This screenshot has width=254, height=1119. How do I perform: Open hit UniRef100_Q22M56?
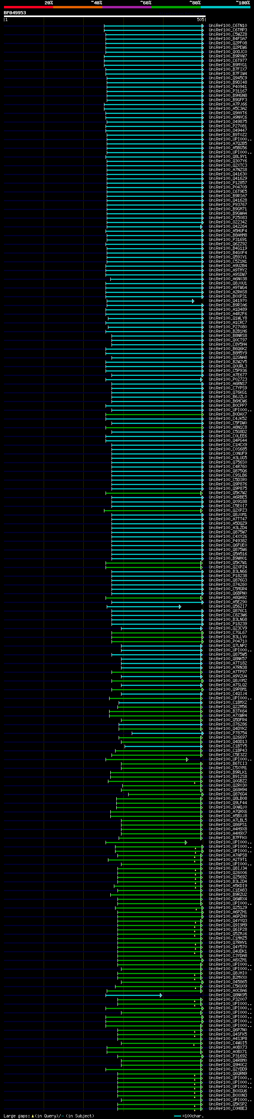click(x=227, y=707)
